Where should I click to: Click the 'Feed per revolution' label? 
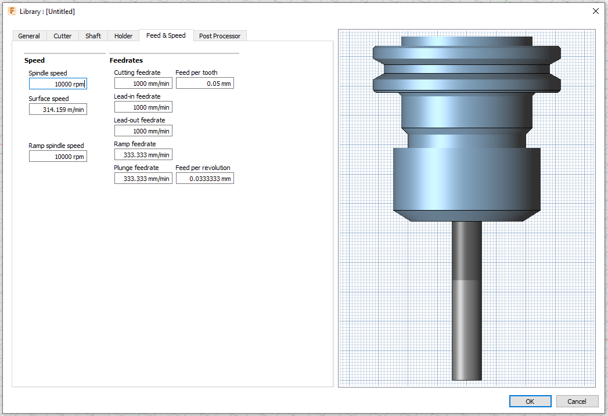pyautogui.click(x=203, y=168)
